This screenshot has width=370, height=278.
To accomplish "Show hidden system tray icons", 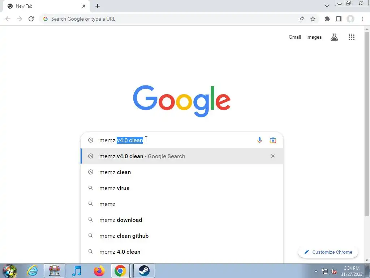I will [x=316, y=271].
